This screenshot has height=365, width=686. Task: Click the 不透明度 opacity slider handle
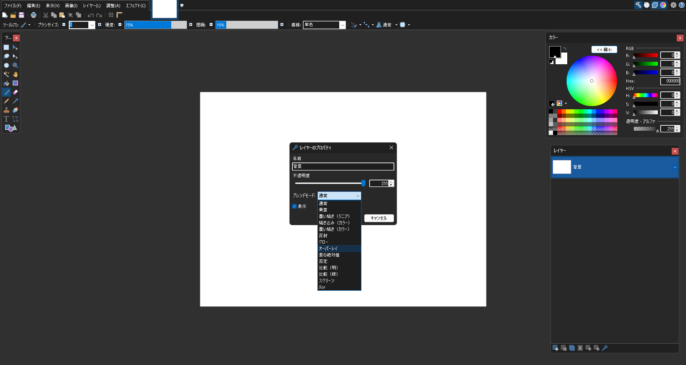coord(363,183)
